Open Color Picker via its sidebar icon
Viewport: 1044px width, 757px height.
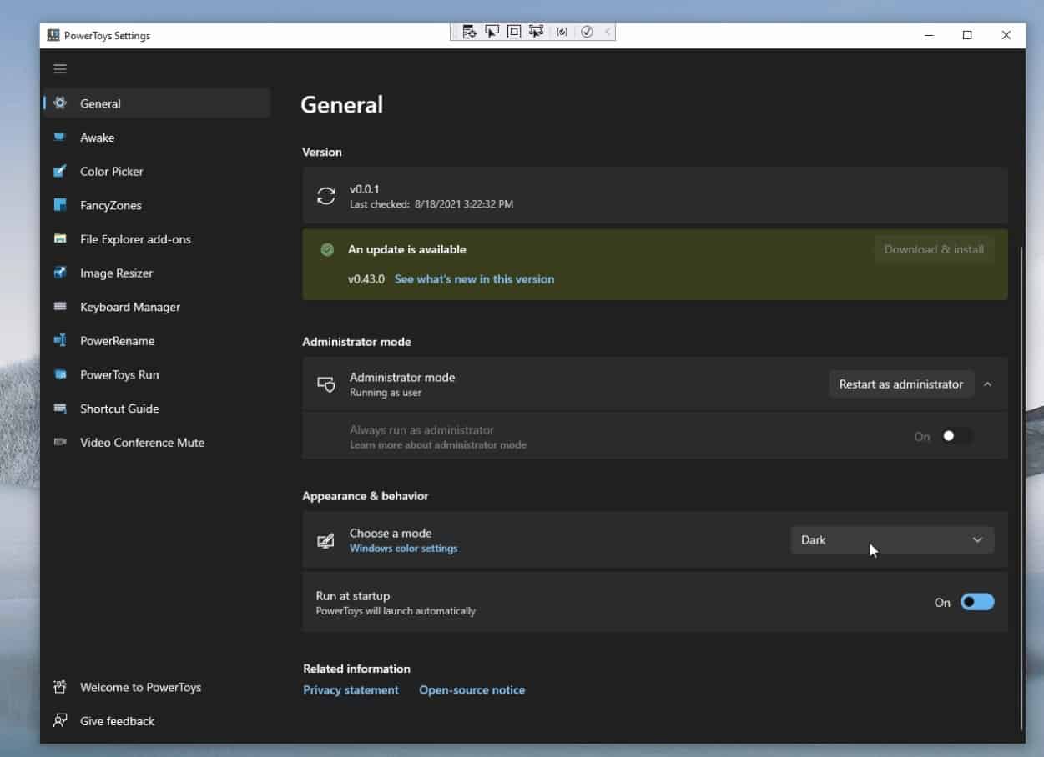[60, 172]
